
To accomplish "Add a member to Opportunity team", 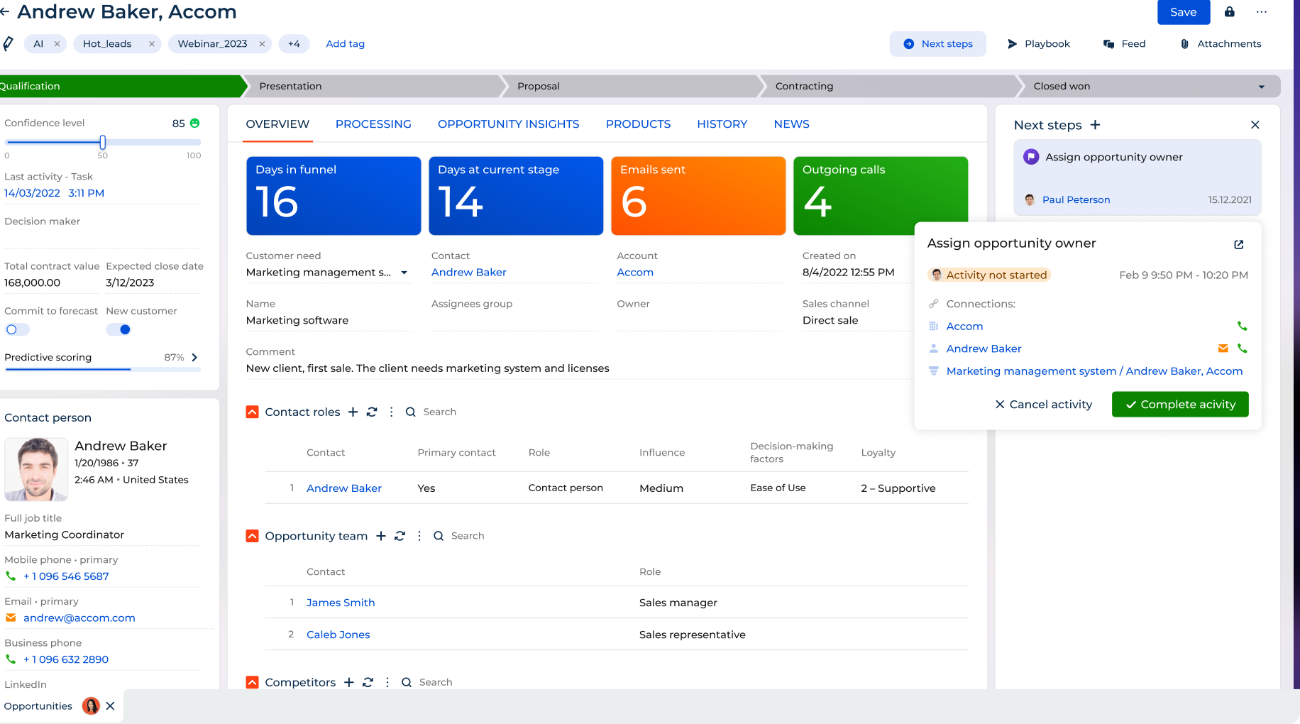I will click(381, 536).
